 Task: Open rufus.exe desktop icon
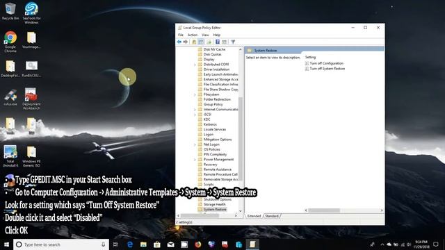pos(10,98)
